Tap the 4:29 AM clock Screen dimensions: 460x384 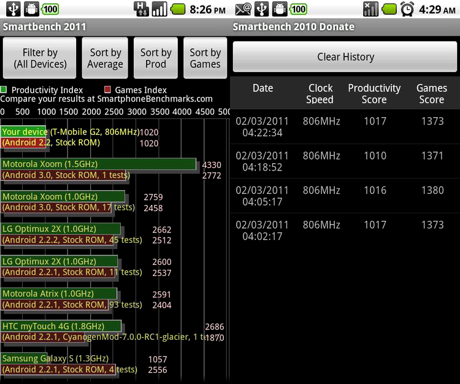437,10
